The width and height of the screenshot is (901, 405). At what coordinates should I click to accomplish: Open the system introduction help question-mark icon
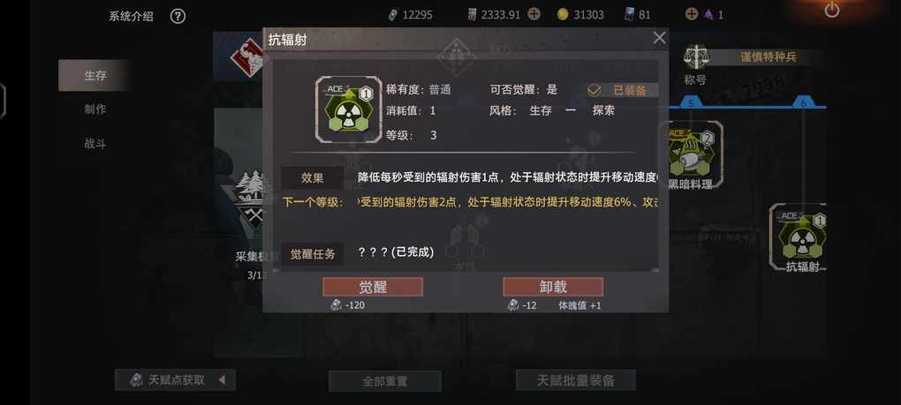tap(178, 16)
